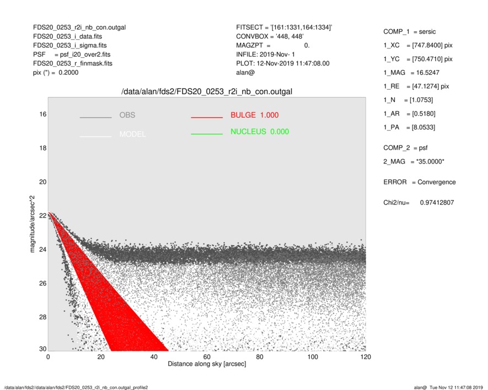Viewport: 488px width, 390px height.
Task: Click the green 'NUCLEUS 0.000' legend label
Action: [x=260, y=132]
